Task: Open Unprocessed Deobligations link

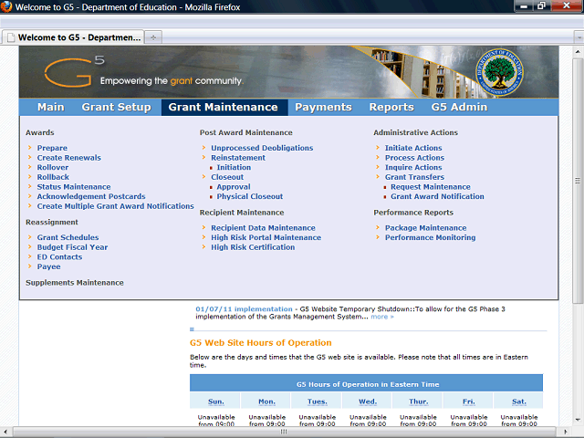Action: (262, 148)
